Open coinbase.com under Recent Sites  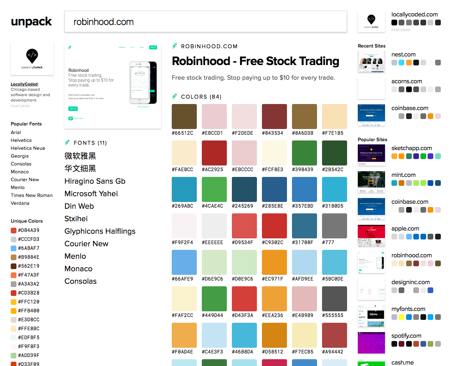[x=410, y=108]
